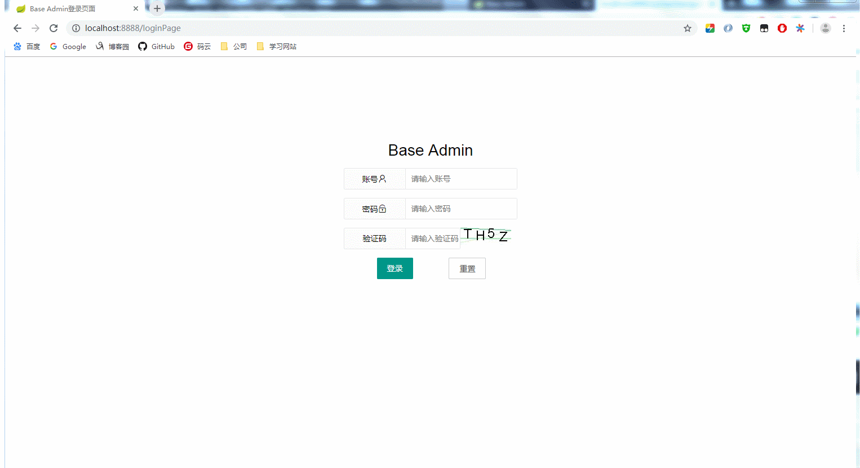Viewport: 860px width, 468px height.
Task: Open the Google bookmark
Action: click(68, 46)
